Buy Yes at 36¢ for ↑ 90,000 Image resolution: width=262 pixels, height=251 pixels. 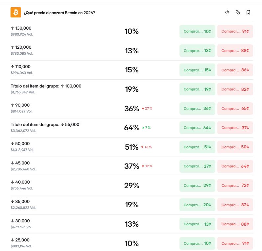point(197,109)
